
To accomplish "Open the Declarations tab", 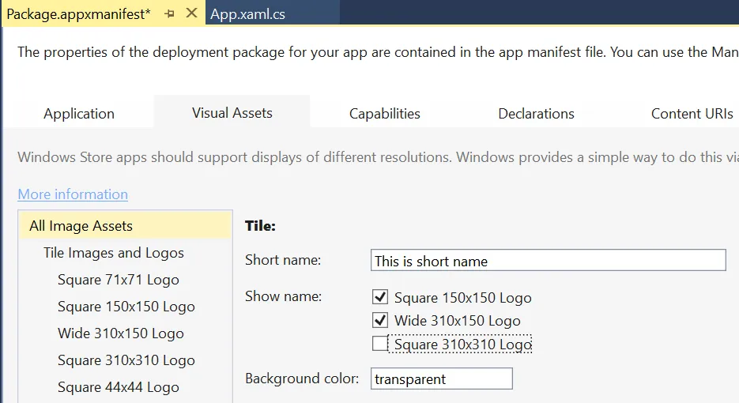I will (x=536, y=114).
